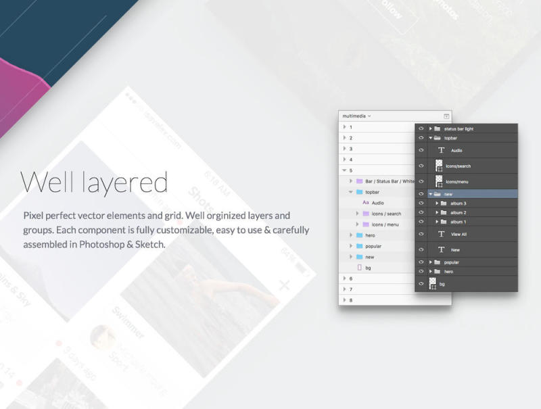The width and height of the screenshot is (541, 409).
Task: Click the text layer icon for Audio
Action: pyautogui.click(x=441, y=151)
